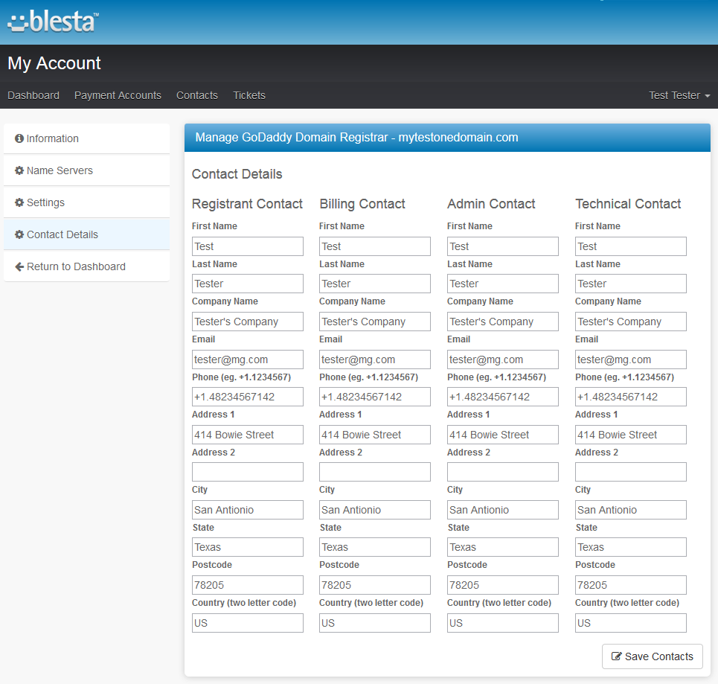Viewport: 718px width, 684px height.
Task: Click Billing Contact Country code field
Action: coord(375,623)
